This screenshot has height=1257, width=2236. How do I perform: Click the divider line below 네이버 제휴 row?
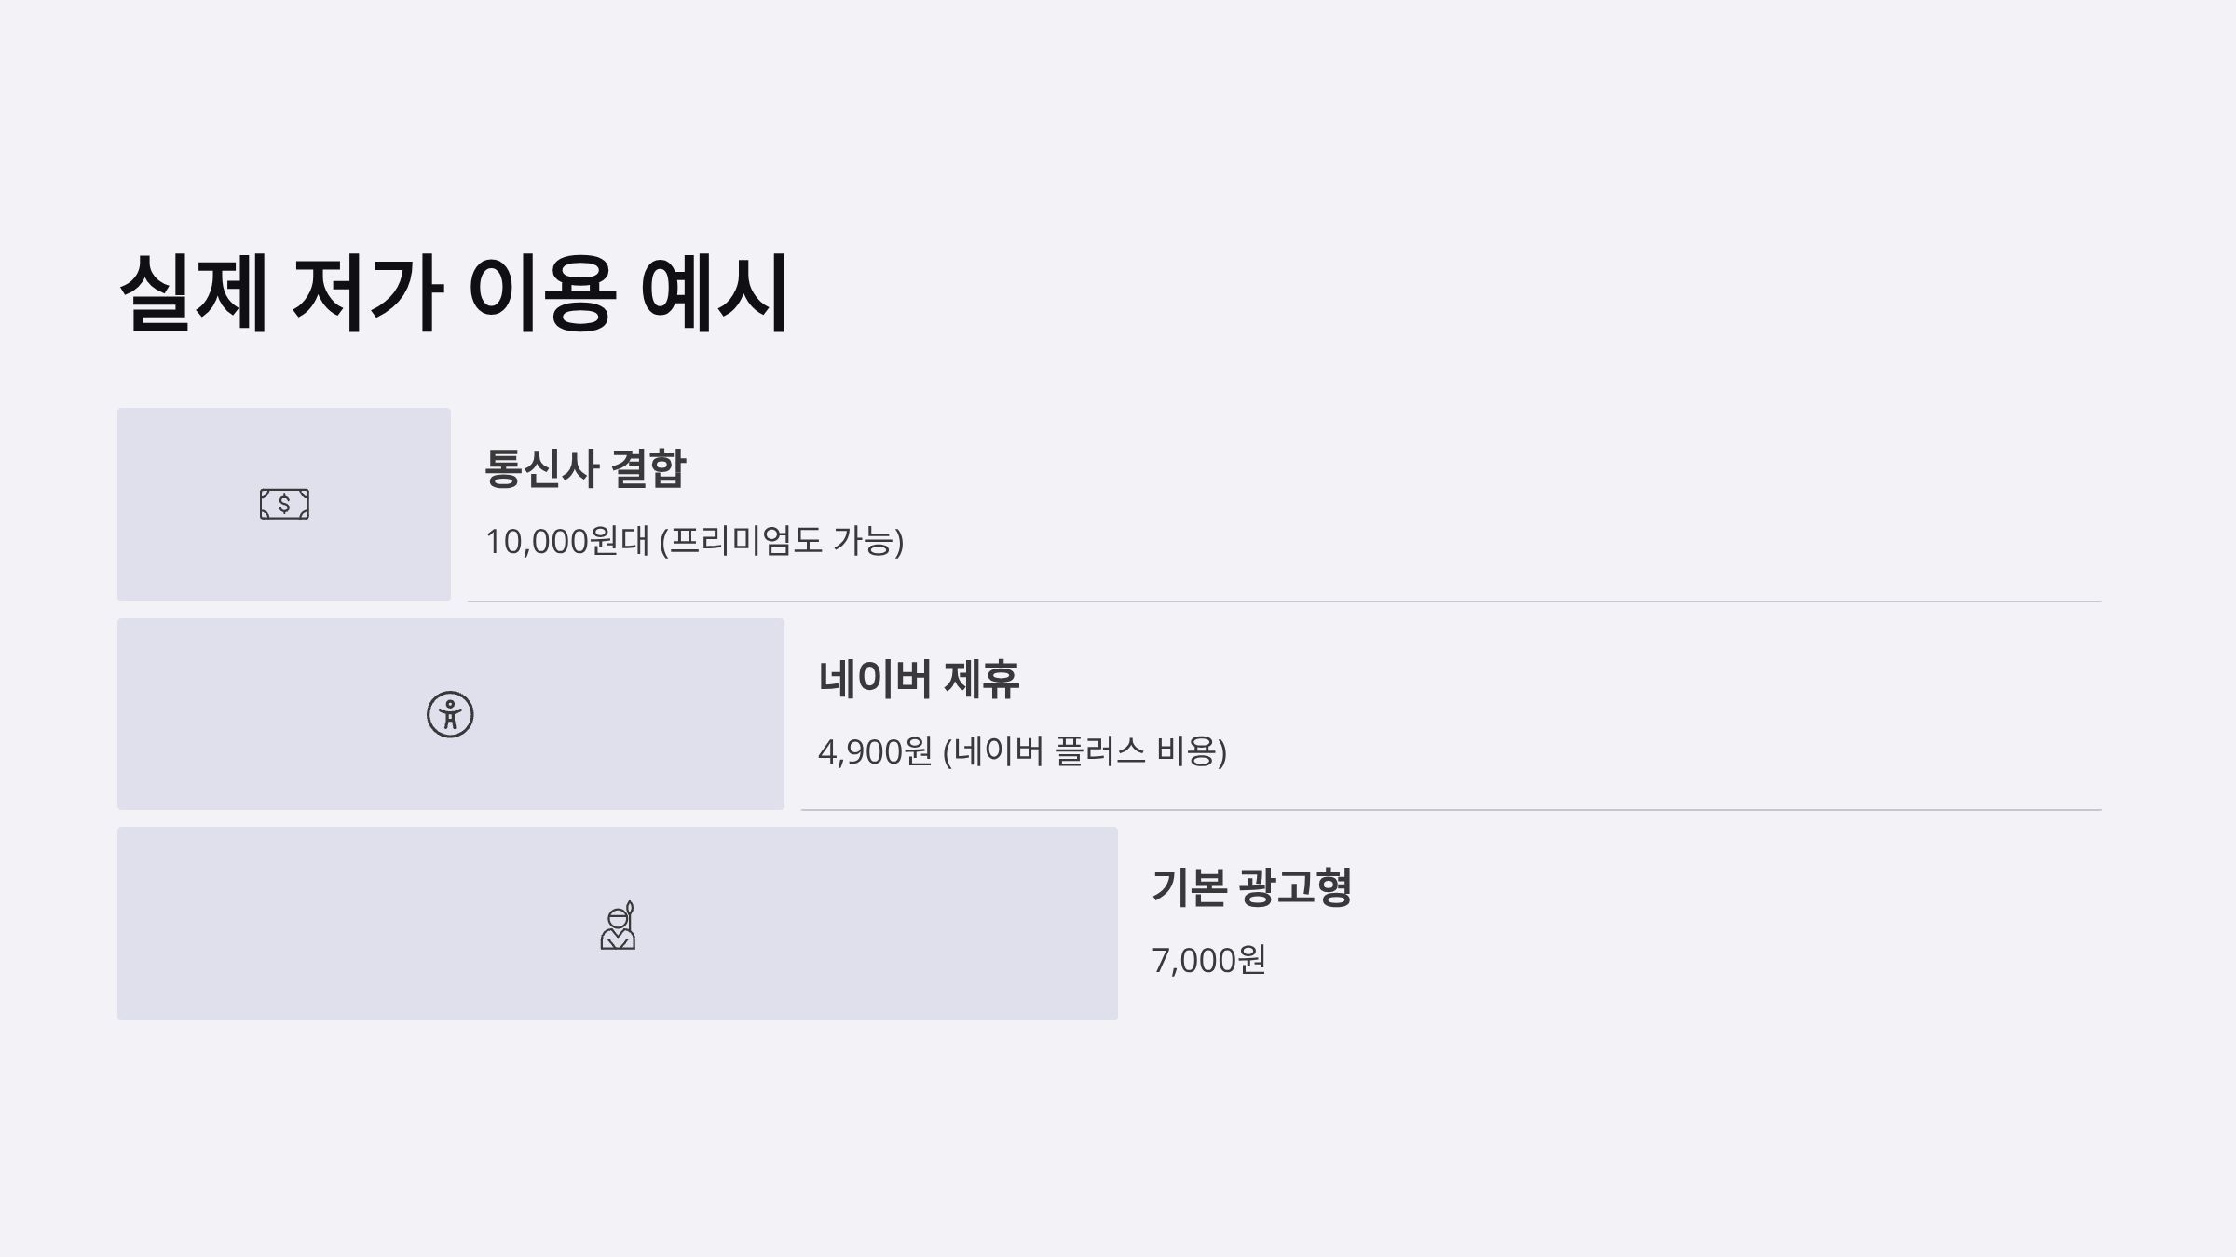tap(1451, 810)
